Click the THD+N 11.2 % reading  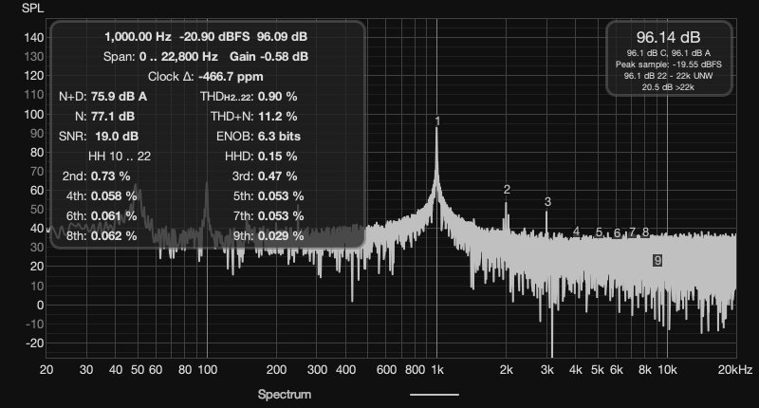tap(253, 116)
